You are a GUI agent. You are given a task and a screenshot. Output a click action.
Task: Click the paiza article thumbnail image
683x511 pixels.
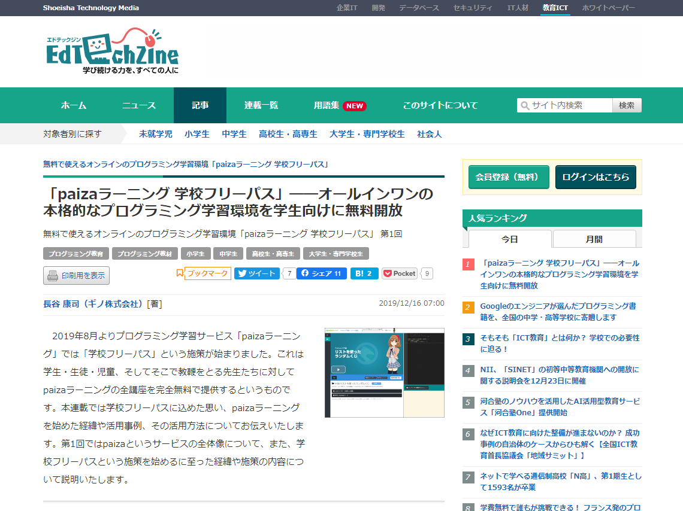tap(384, 372)
